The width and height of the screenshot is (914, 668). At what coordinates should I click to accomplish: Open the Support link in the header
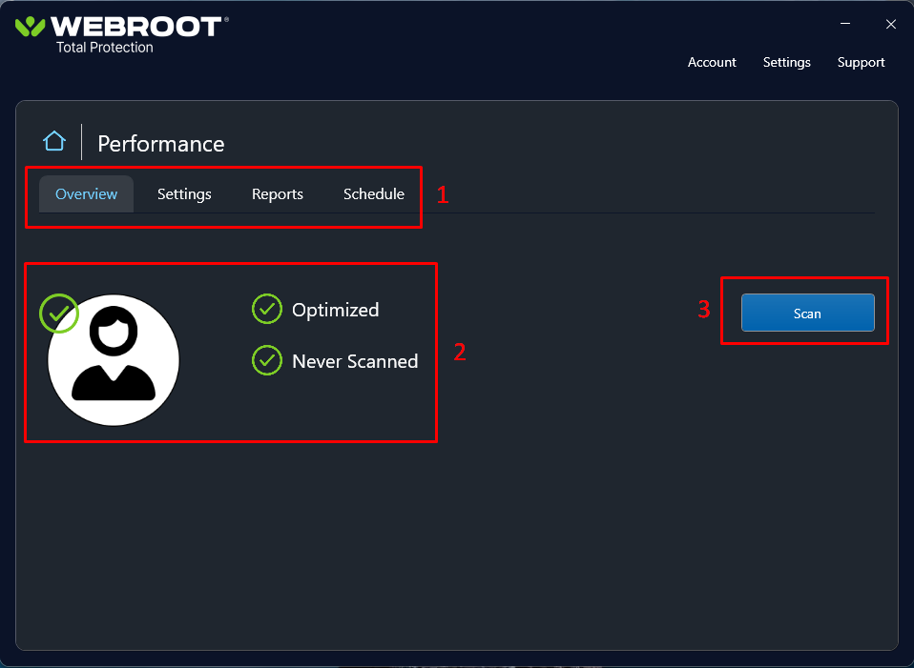(x=861, y=62)
